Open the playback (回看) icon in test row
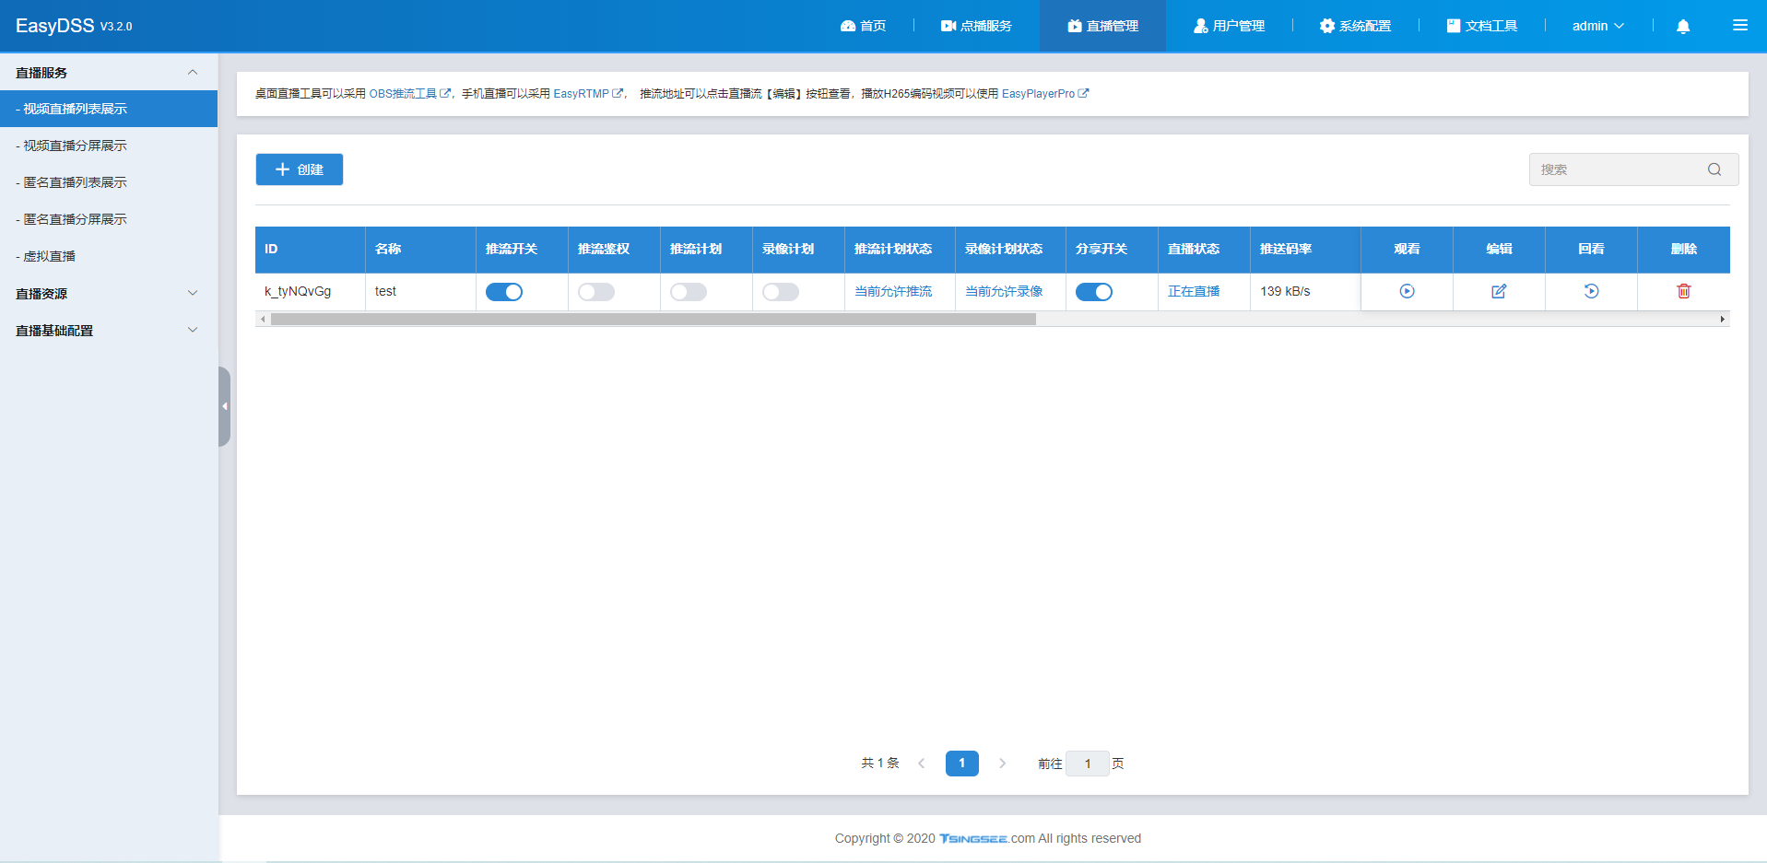The image size is (1767, 863). point(1591,291)
